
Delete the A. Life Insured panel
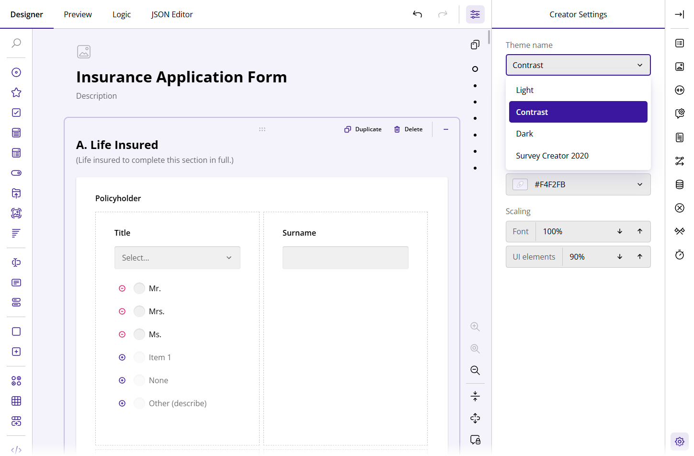(408, 129)
